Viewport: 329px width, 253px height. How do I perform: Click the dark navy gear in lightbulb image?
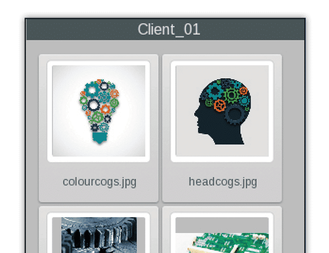tap(94, 105)
